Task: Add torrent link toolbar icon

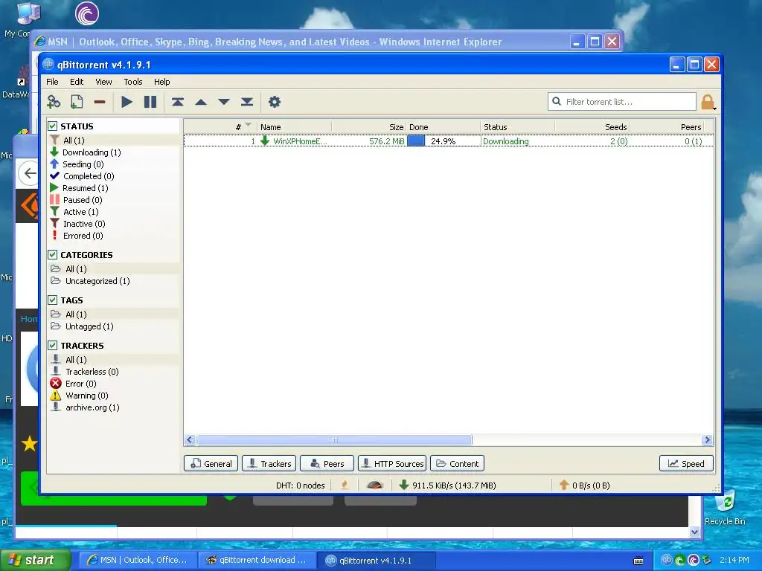Action: tap(54, 102)
